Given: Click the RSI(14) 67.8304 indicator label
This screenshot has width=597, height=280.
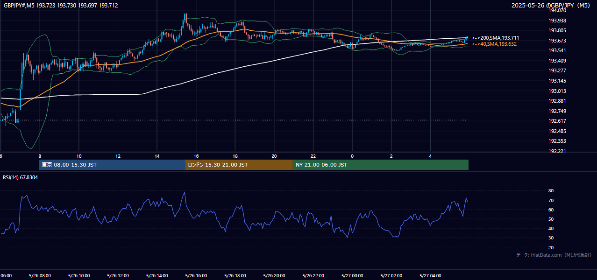Looking at the screenshot, I should (21, 177).
